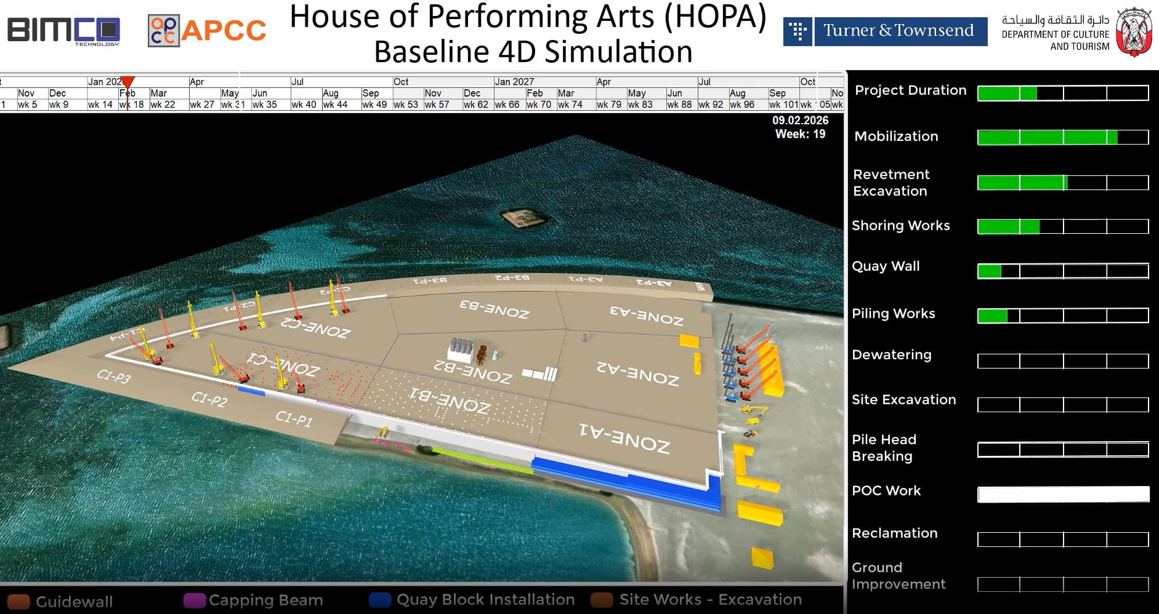Click the Turner & Townsend logo

885,31
